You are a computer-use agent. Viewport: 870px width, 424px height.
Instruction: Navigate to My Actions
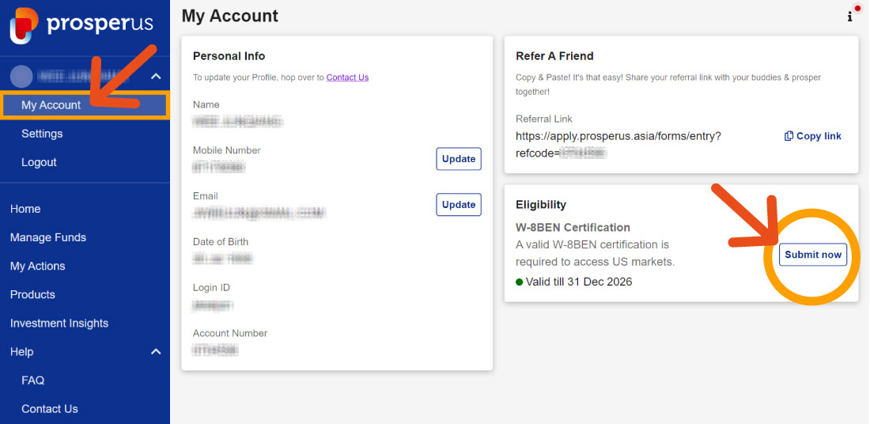point(38,266)
